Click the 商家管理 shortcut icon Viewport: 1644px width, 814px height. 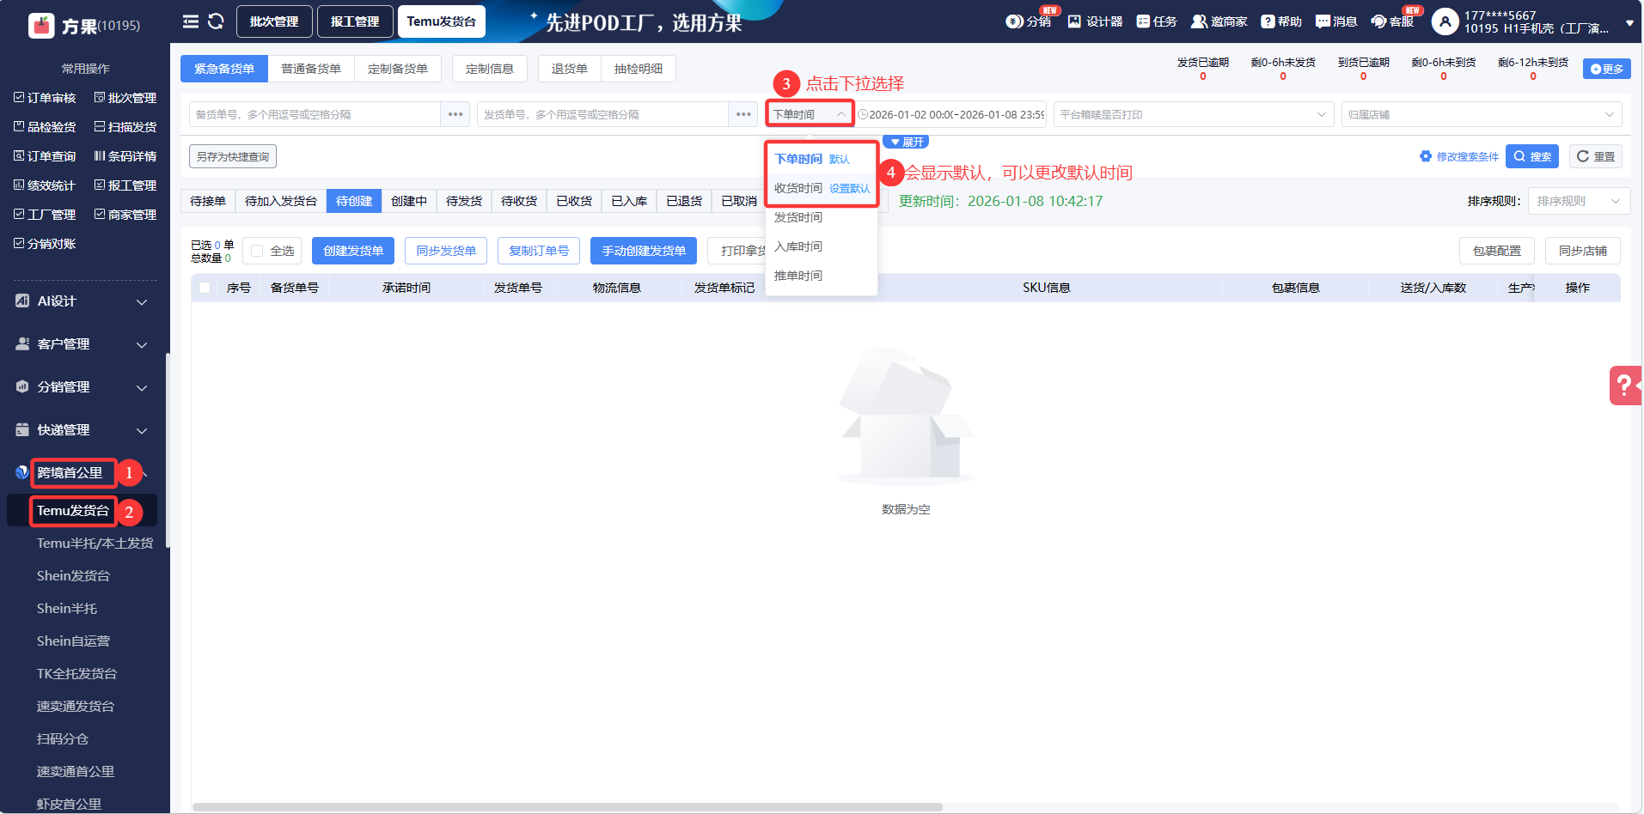click(x=100, y=215)
